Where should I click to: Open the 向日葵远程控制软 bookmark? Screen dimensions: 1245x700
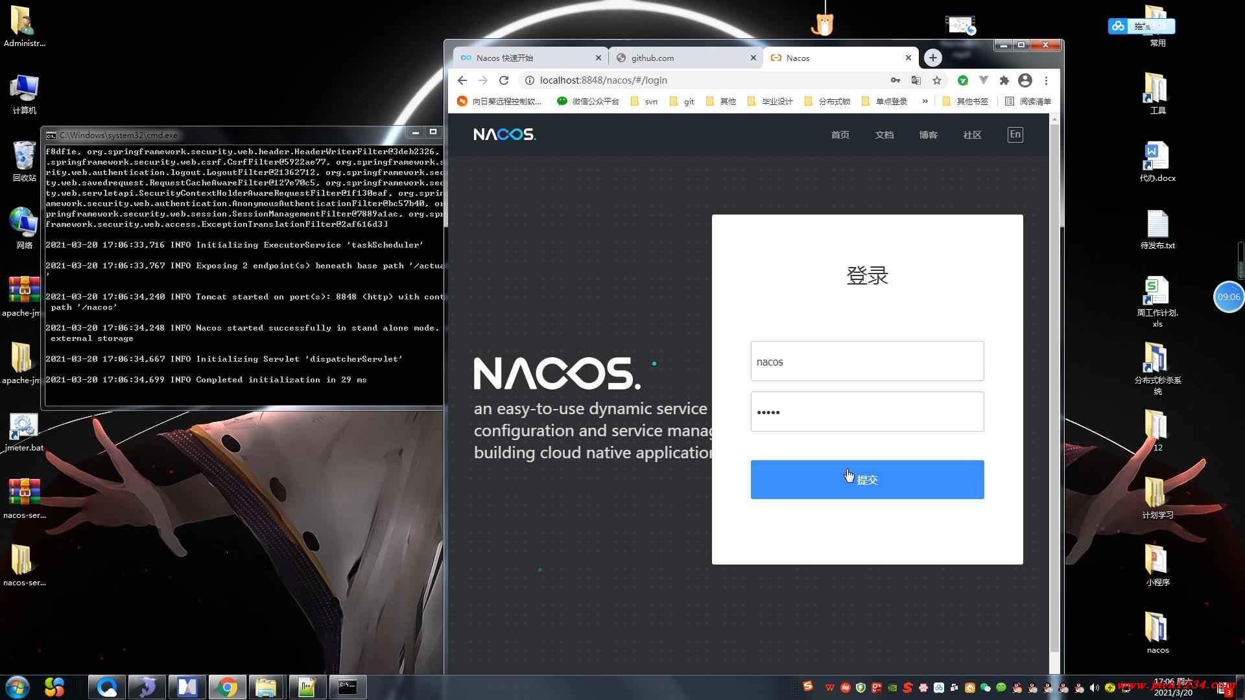point(499,101)
